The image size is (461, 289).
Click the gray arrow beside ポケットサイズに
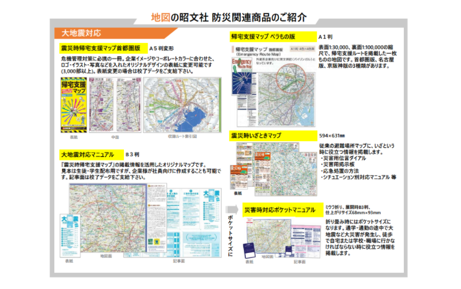coord(232,209)
